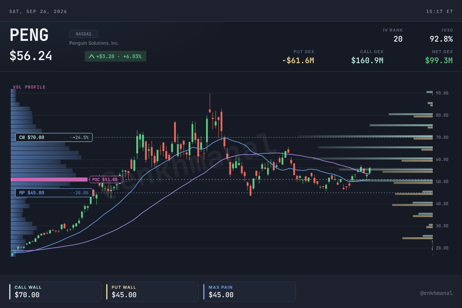Click the NASDAQ exchange badge
This screenshot has width=462, height=308.
click(84, 34)
